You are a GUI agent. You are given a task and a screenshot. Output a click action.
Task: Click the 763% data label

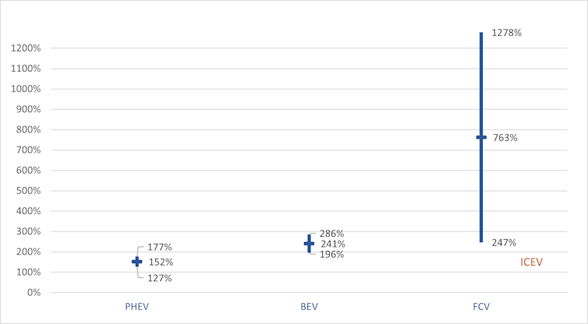(505, 138)
